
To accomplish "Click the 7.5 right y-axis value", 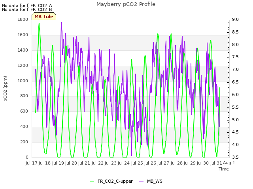I will click(235, 57).
